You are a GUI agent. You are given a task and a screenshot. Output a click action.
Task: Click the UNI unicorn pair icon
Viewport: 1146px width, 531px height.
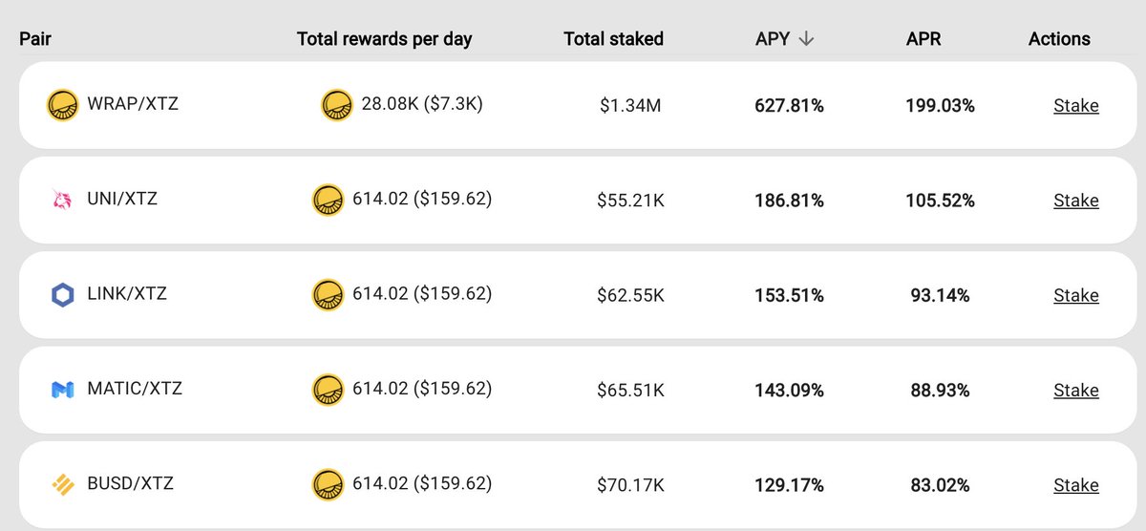pos(62,200)
